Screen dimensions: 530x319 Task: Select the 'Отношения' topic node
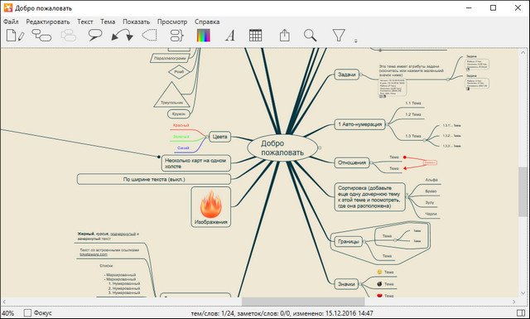352,162
